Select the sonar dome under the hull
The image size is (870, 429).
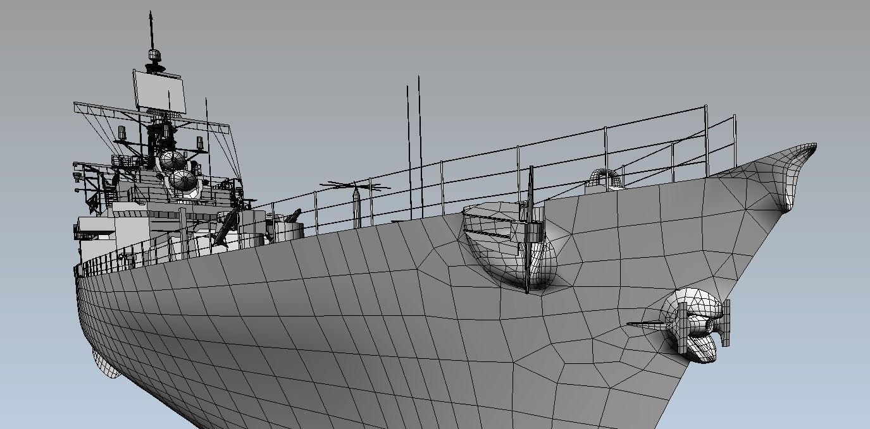point(106,363)
